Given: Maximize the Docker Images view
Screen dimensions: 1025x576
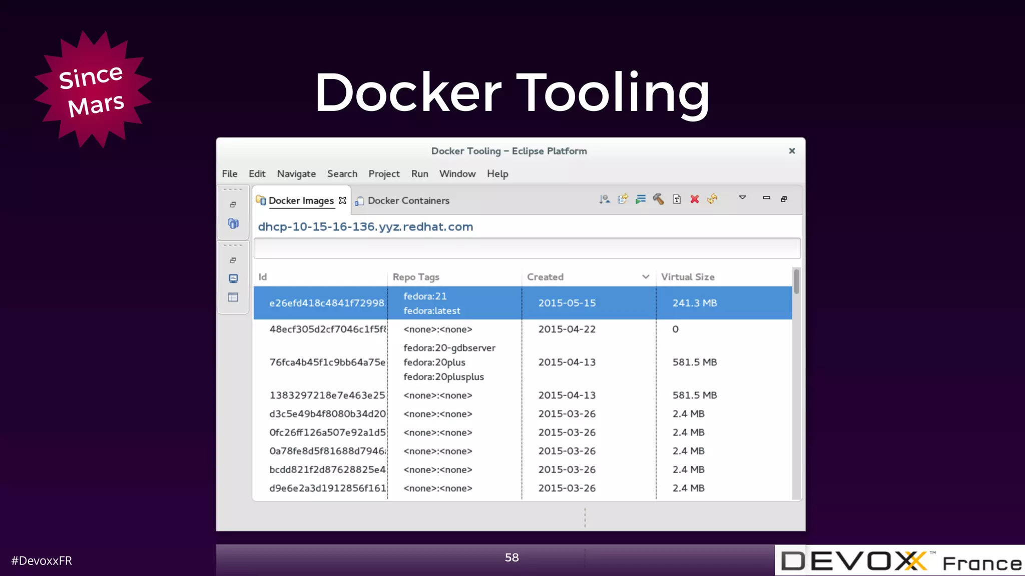Looking at the screenshot, I should (x=784, y=199).
